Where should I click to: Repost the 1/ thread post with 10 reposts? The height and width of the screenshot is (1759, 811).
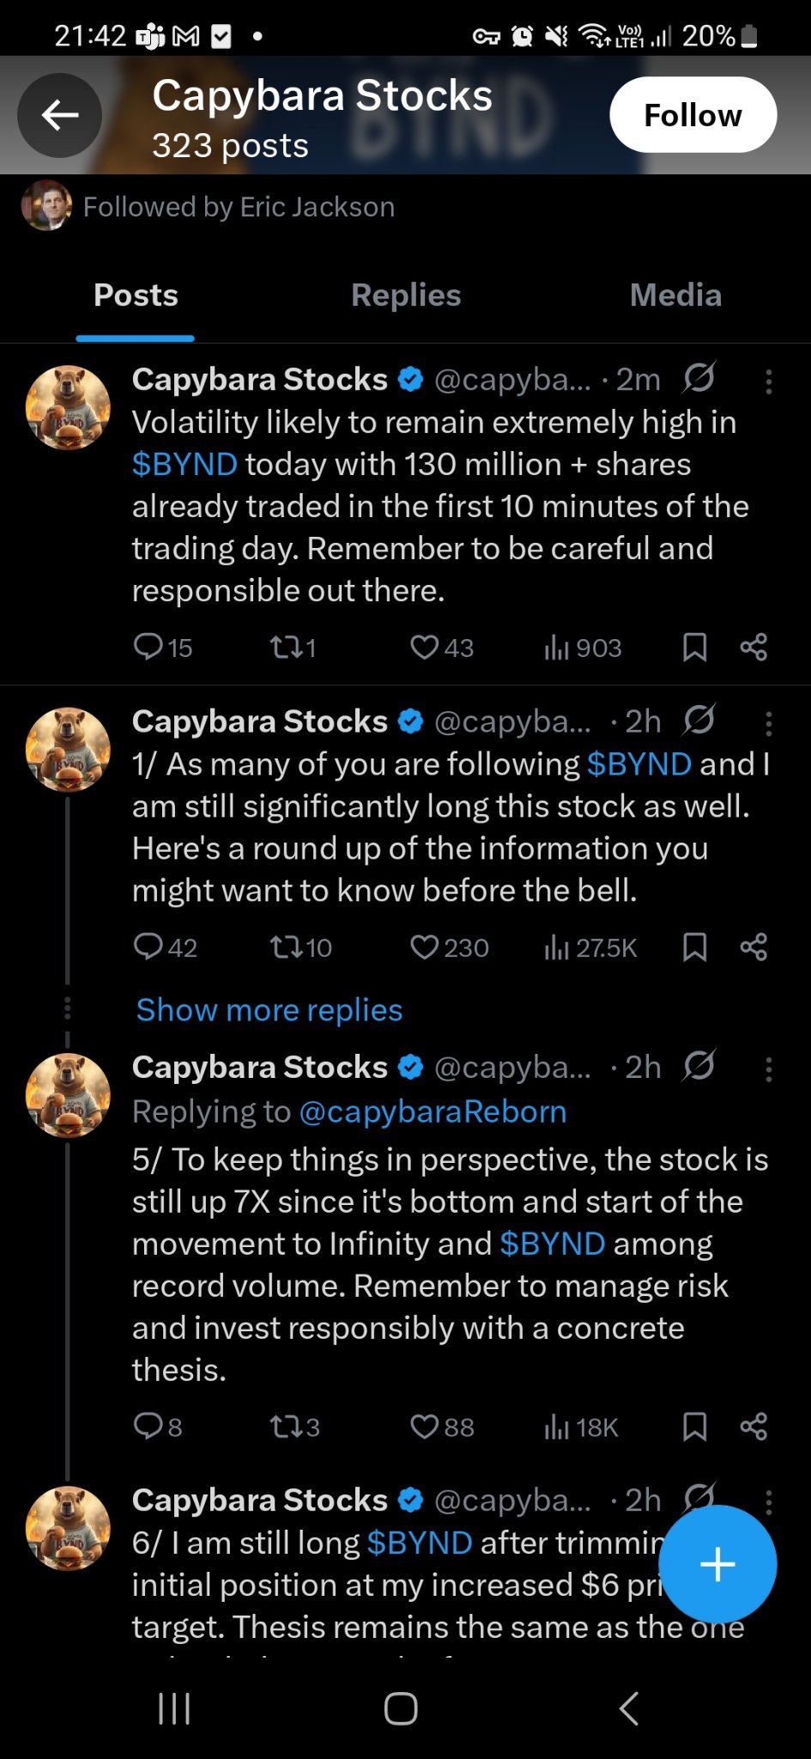300,947
